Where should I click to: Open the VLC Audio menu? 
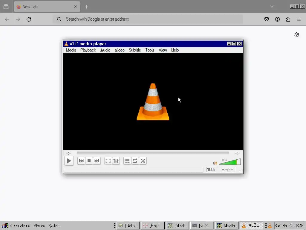(105, 50)
